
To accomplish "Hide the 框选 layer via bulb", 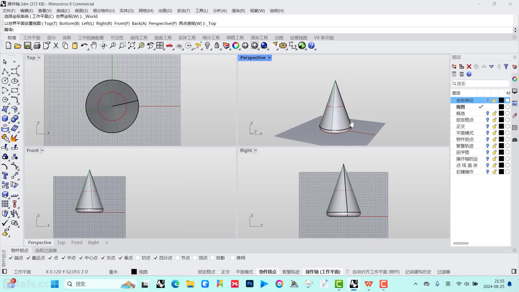I will (x=488, y=113).
